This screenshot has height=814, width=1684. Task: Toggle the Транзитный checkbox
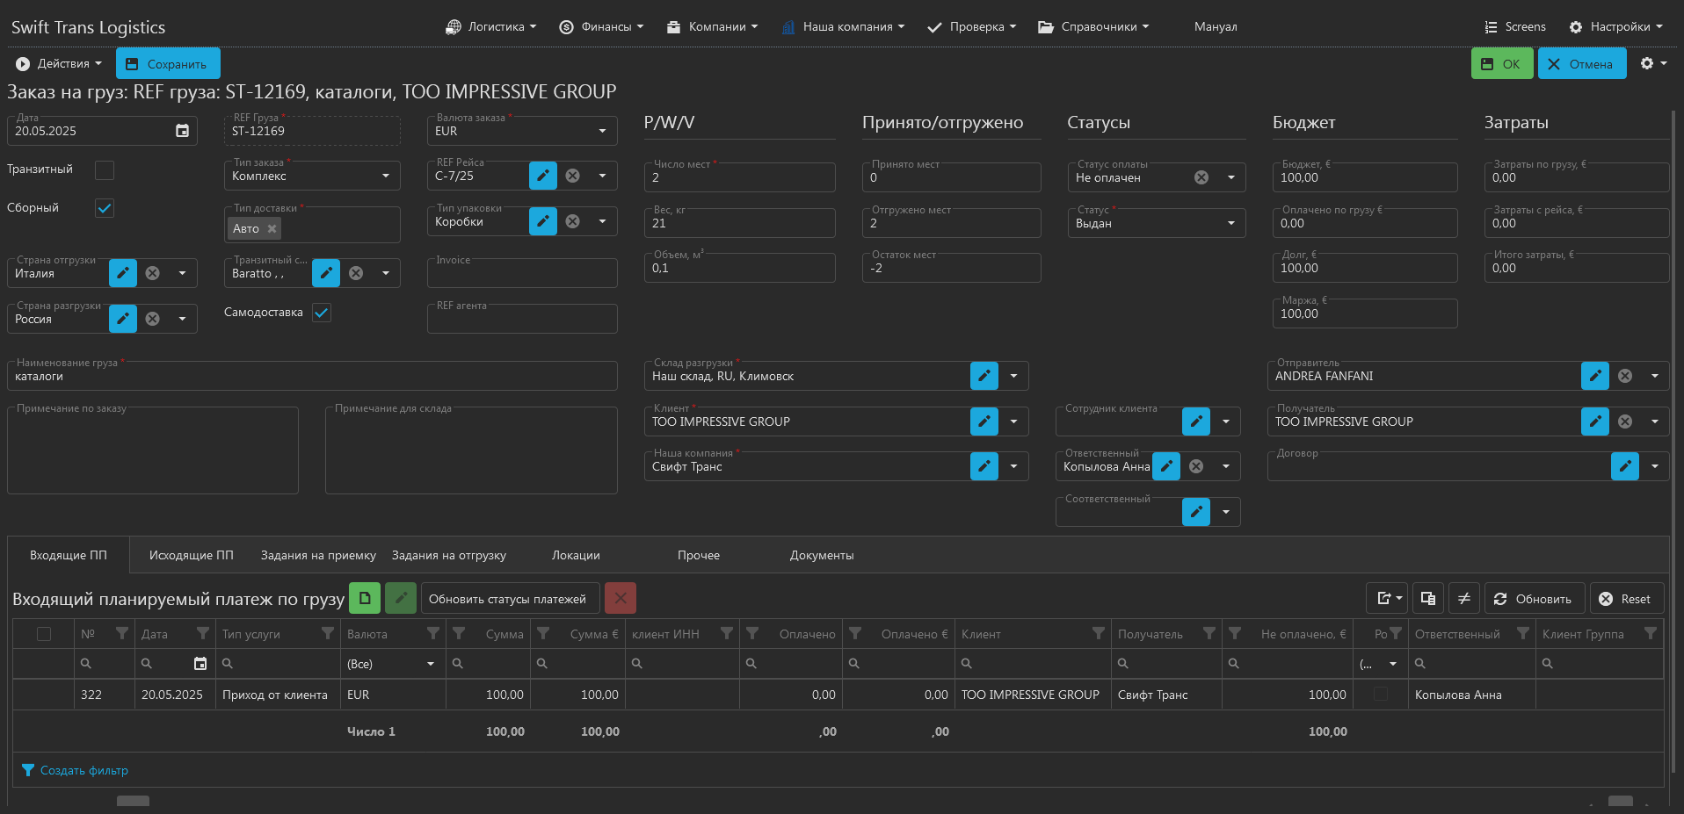(105, 170)
